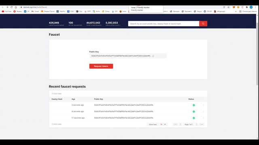Screen dimensions: 259x145
Task: Open the YouTube bookmark
Action: click(x=6, y=12)
